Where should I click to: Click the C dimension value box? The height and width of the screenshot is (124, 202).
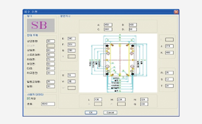pos(108,29)
